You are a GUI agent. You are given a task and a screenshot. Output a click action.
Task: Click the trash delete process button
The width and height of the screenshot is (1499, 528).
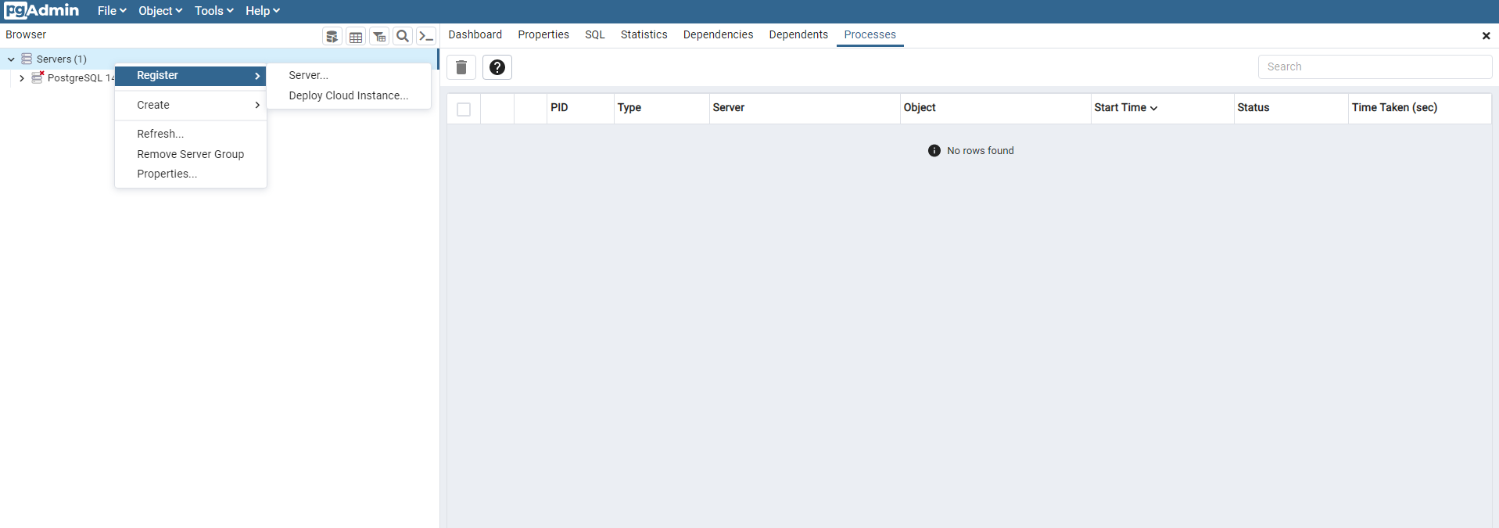pos(461,67)
